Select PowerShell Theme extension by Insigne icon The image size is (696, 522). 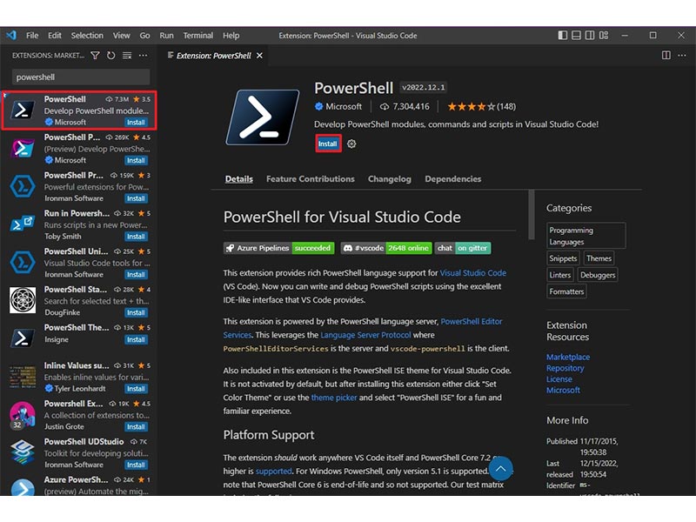23,338
